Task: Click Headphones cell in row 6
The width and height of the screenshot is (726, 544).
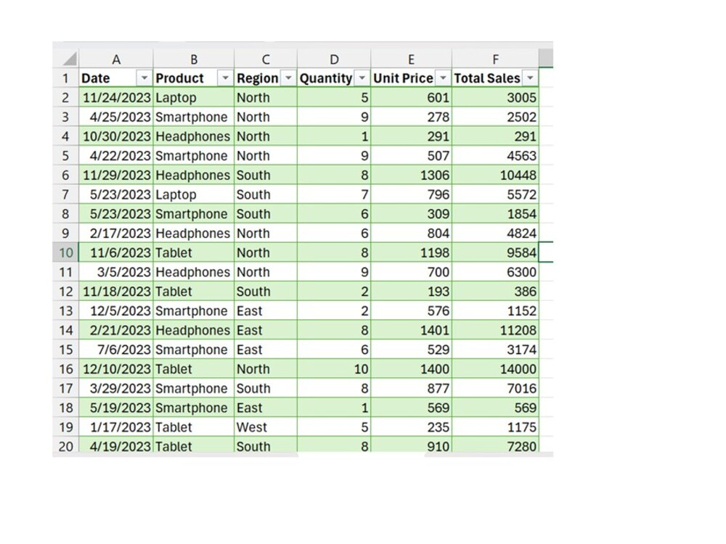Action: pyautogui.click(x=194, y=176)
